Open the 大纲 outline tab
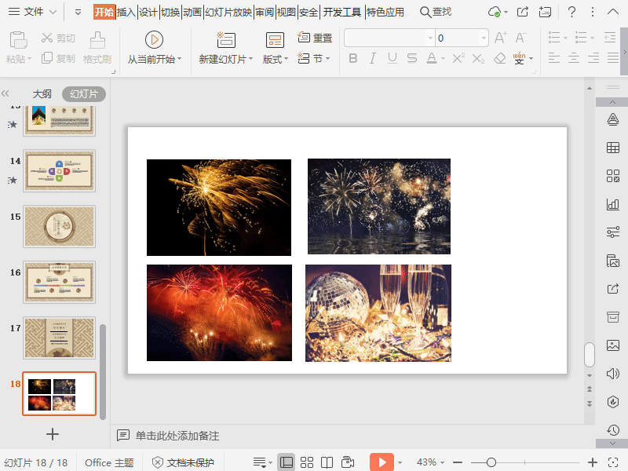The width and height of the screenshot is (628, 471). 42,94
